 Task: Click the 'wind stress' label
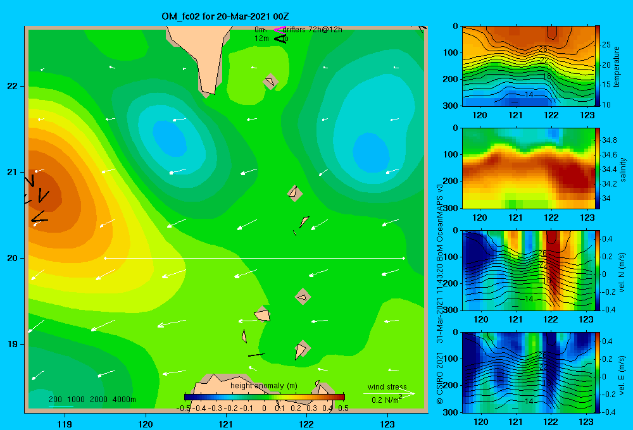387,386
